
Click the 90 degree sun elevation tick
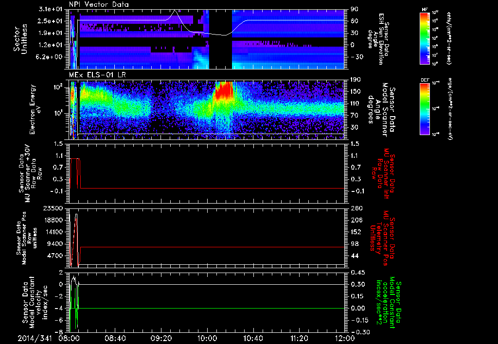point(354,9)
